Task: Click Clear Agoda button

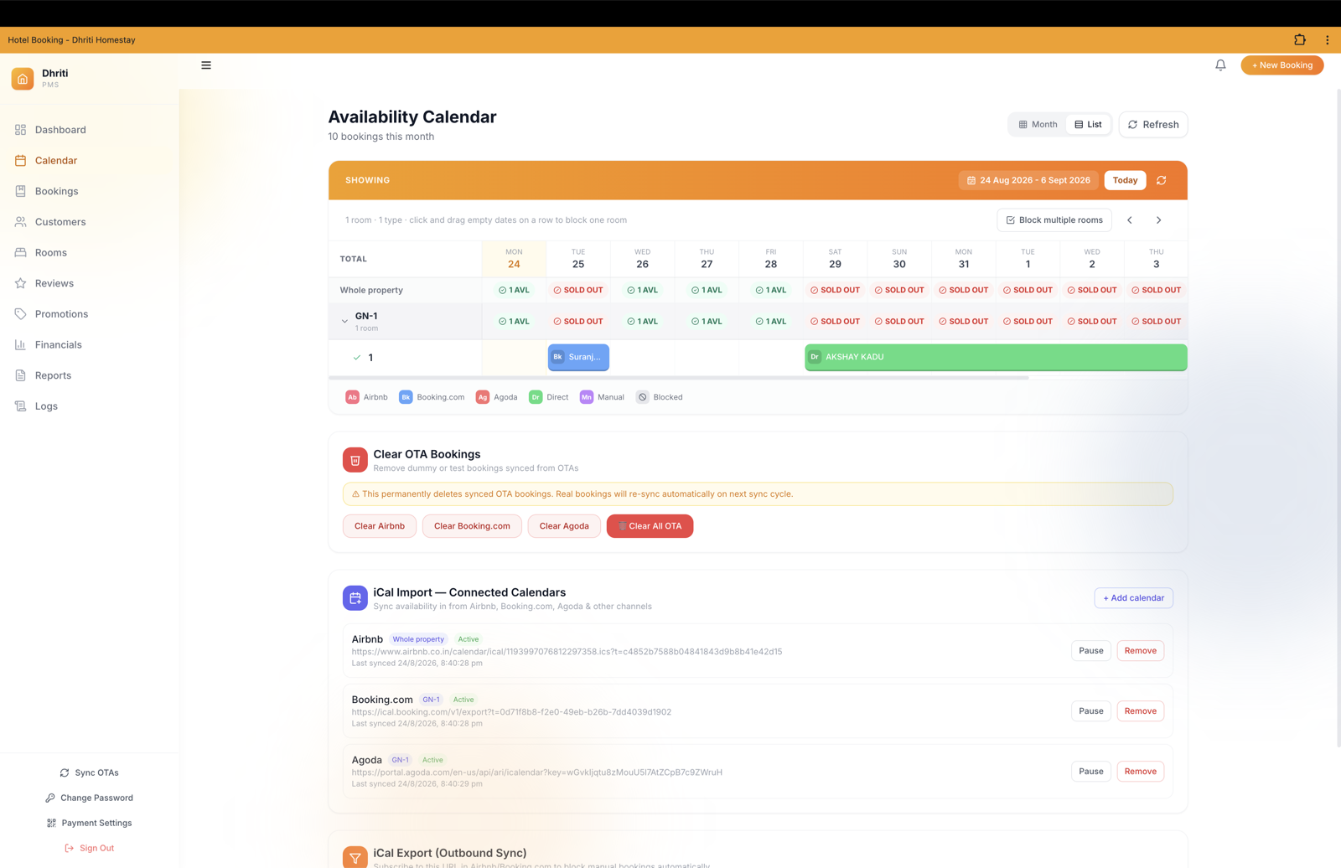Action: (564, 526)
